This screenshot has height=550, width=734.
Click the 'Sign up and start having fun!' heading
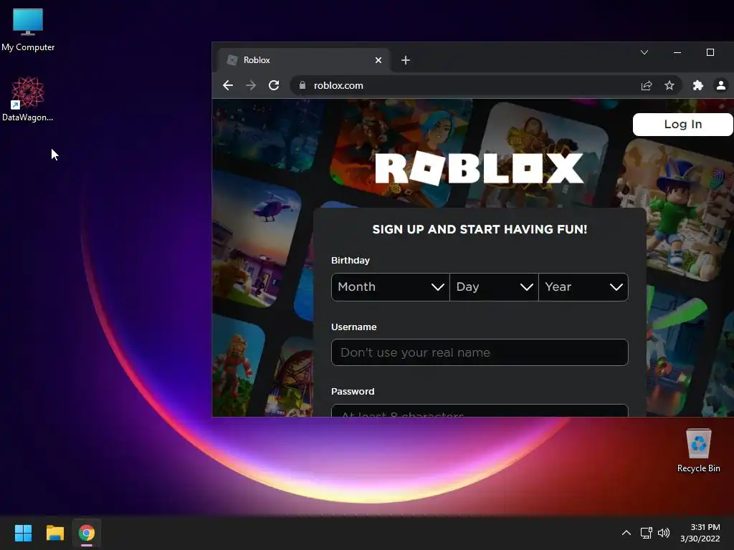click(x=480, y=229)
